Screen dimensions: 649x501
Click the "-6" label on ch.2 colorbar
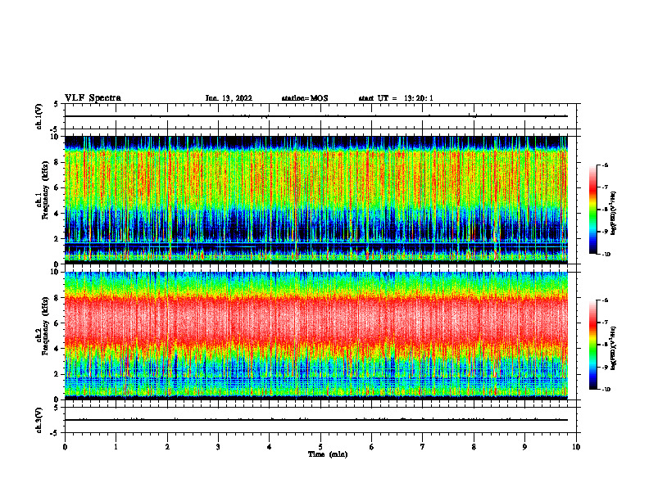(605, 300)
